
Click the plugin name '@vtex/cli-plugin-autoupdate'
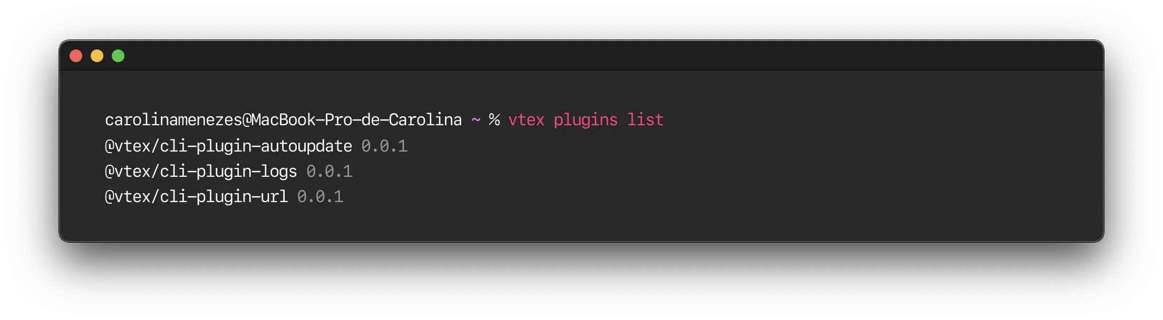[228, 146]
